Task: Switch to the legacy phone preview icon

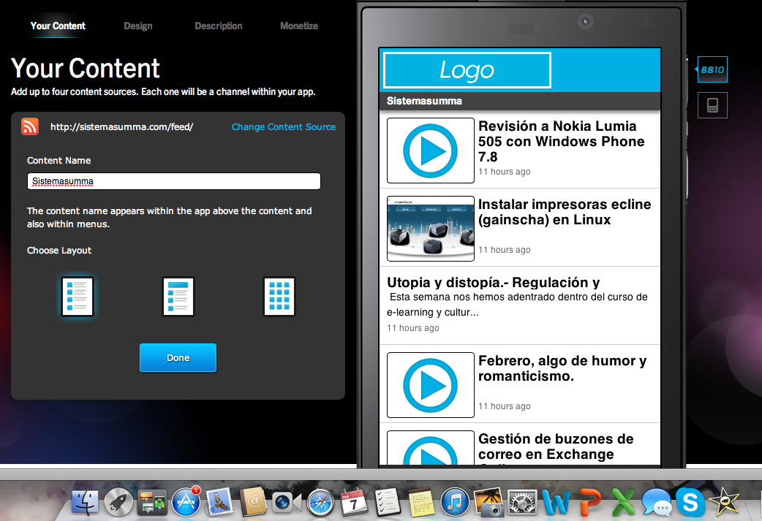Action: (x=712, y=105)
